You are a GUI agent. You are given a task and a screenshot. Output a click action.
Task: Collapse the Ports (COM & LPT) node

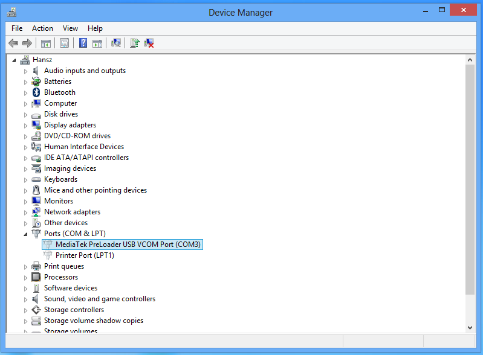[25, 234]
